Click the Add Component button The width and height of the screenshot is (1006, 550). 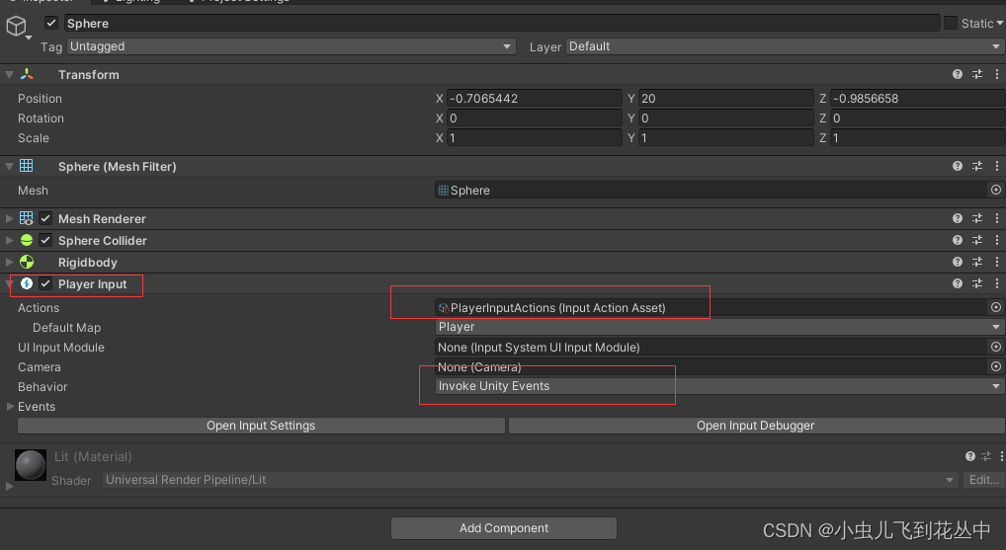(x=504, y=528)
